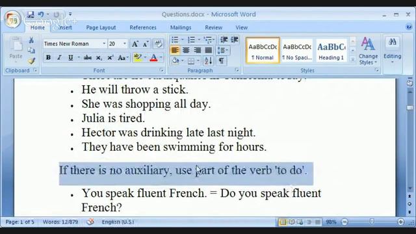This screenshot has width=416, height=234.
Task: Select the Normal style
Action: 263,51
